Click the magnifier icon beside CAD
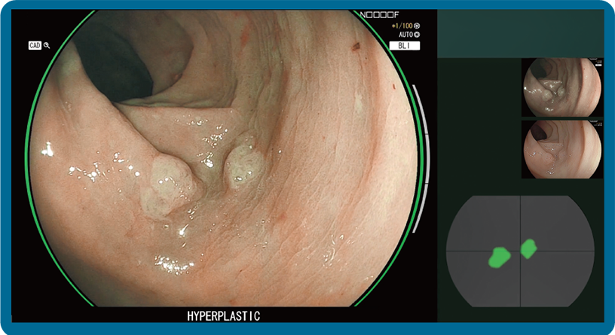This screenshot has width=615, height=335. click(x=46, y=45)
